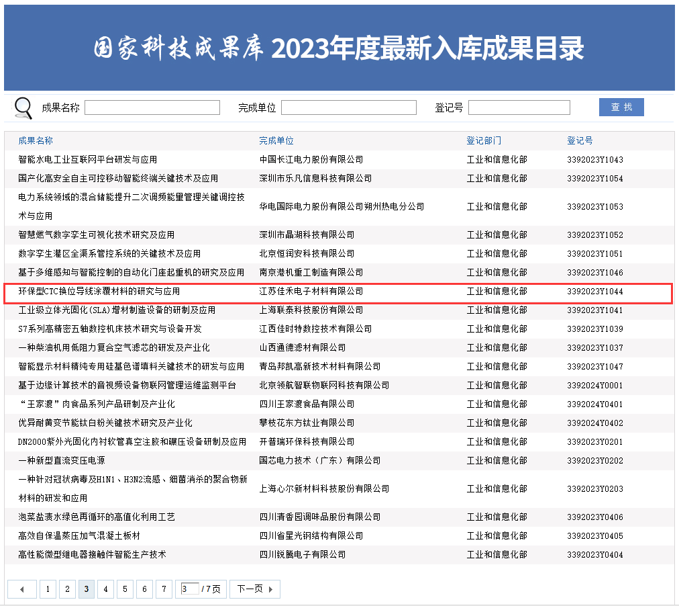Open 国产化高安全自主可控移动智能终端关键技术及应用 entry
Viewport: 679px width, 606px height.
pos(118,178)
